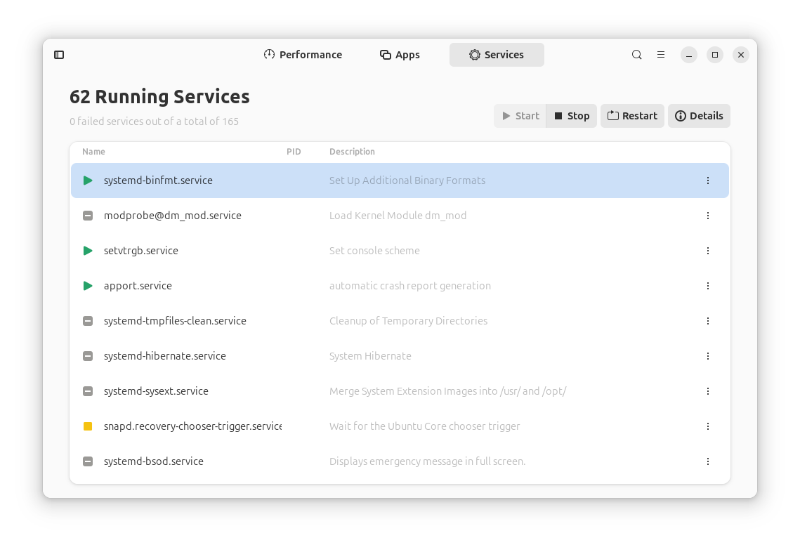Switch to the Apps tab
Viewport: 800px width, 545px height.
click(400, 55)
